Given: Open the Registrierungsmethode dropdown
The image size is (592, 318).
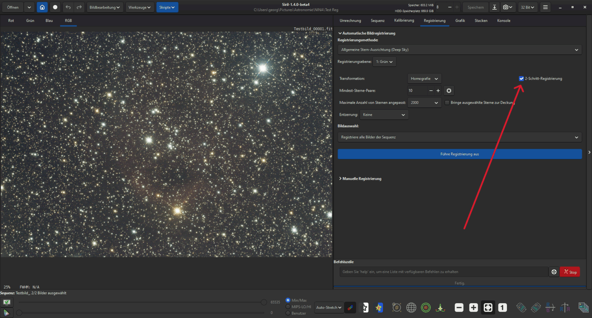Looking at the screenshot, I should tap(459, 50).
